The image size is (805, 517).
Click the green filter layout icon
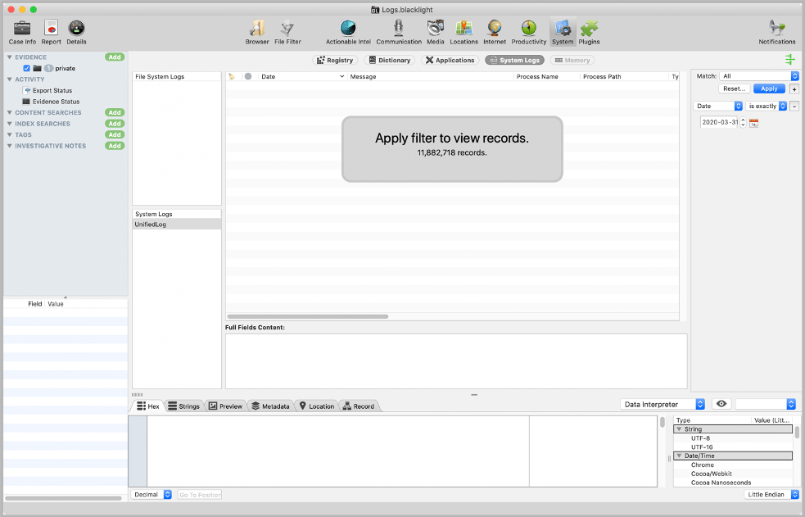coord(789,60)
